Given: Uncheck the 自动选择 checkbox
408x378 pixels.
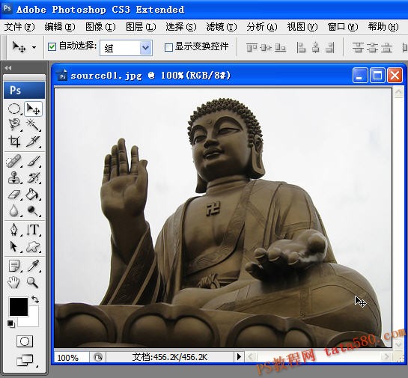Looking at the screenshot, I should 52,47.
